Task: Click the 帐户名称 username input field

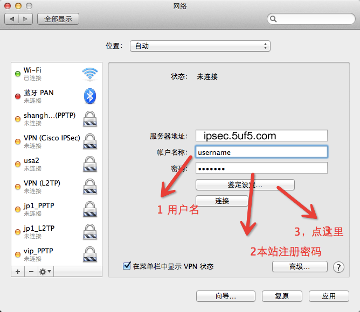Action: 261,152
